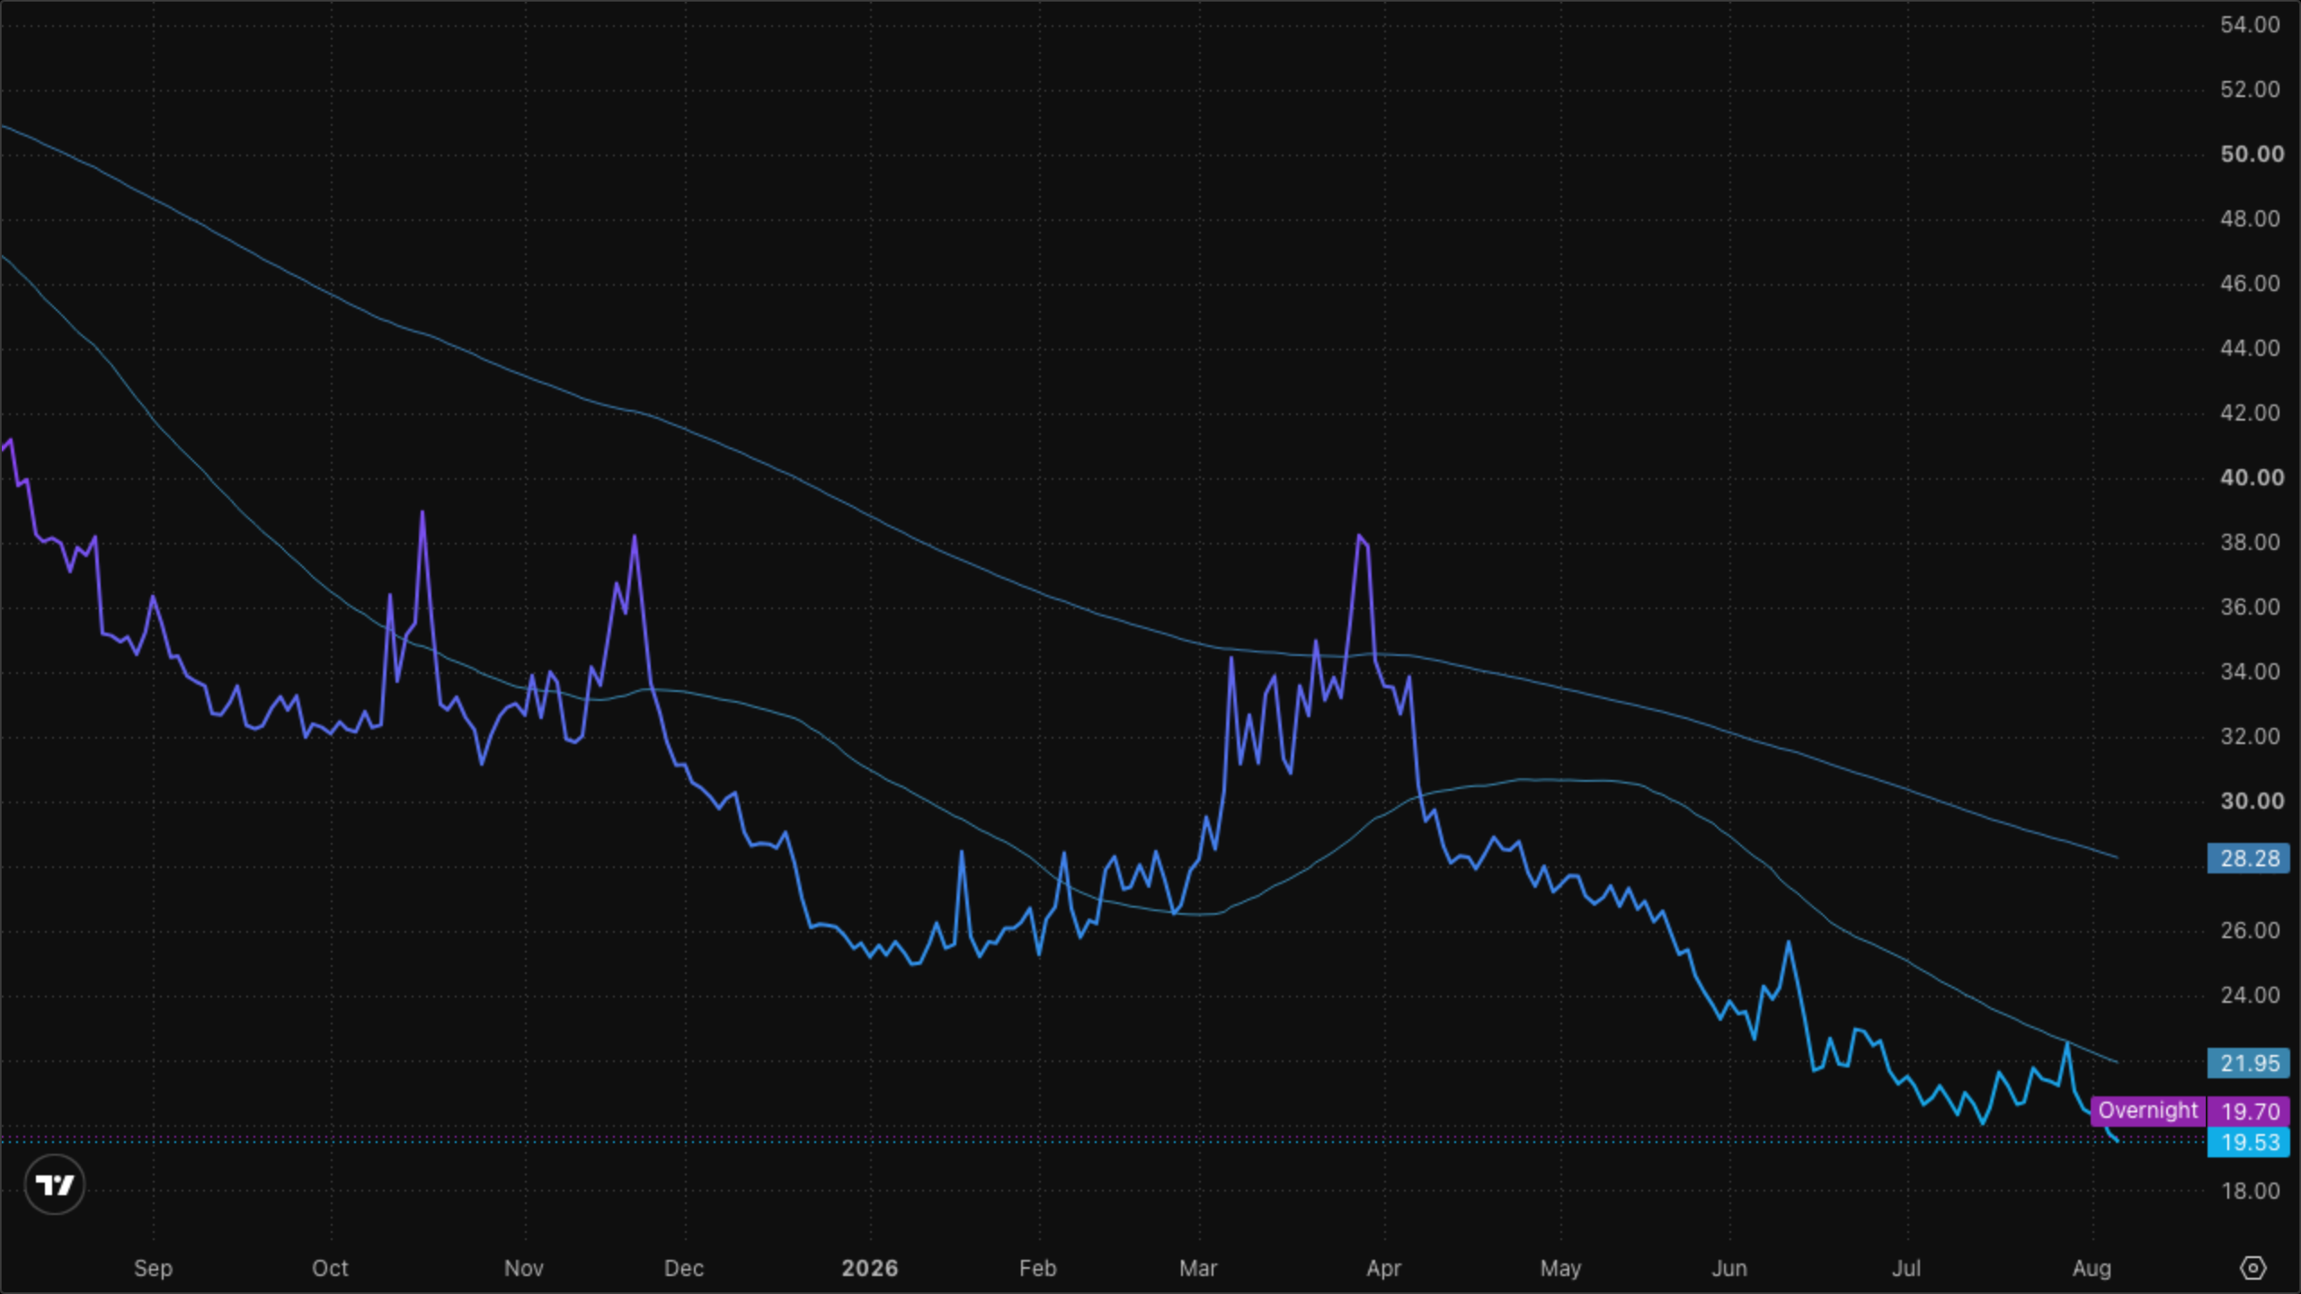This screenshot has width=2301, height=1294.
Task: Click the 40.00 price axis label
Action: [2251, 477]
